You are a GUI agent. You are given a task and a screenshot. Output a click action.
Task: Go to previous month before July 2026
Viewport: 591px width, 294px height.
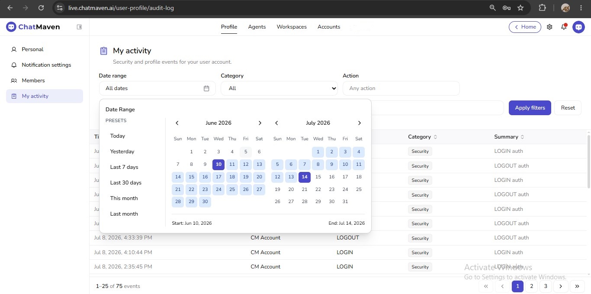coord(276,123)
